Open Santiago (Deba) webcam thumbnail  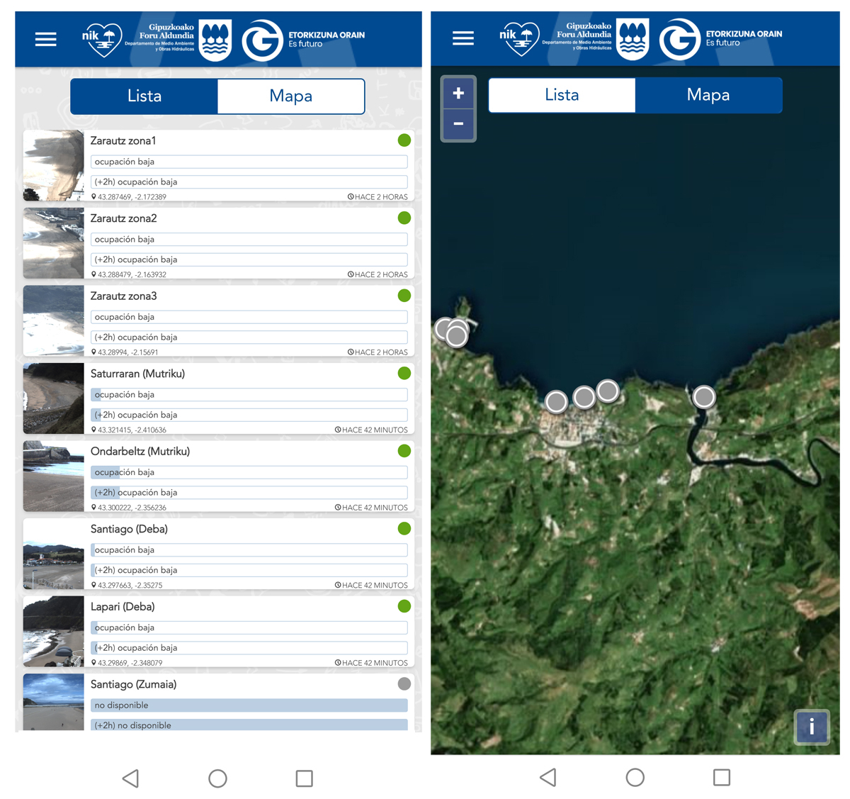(x=54, y=554)
